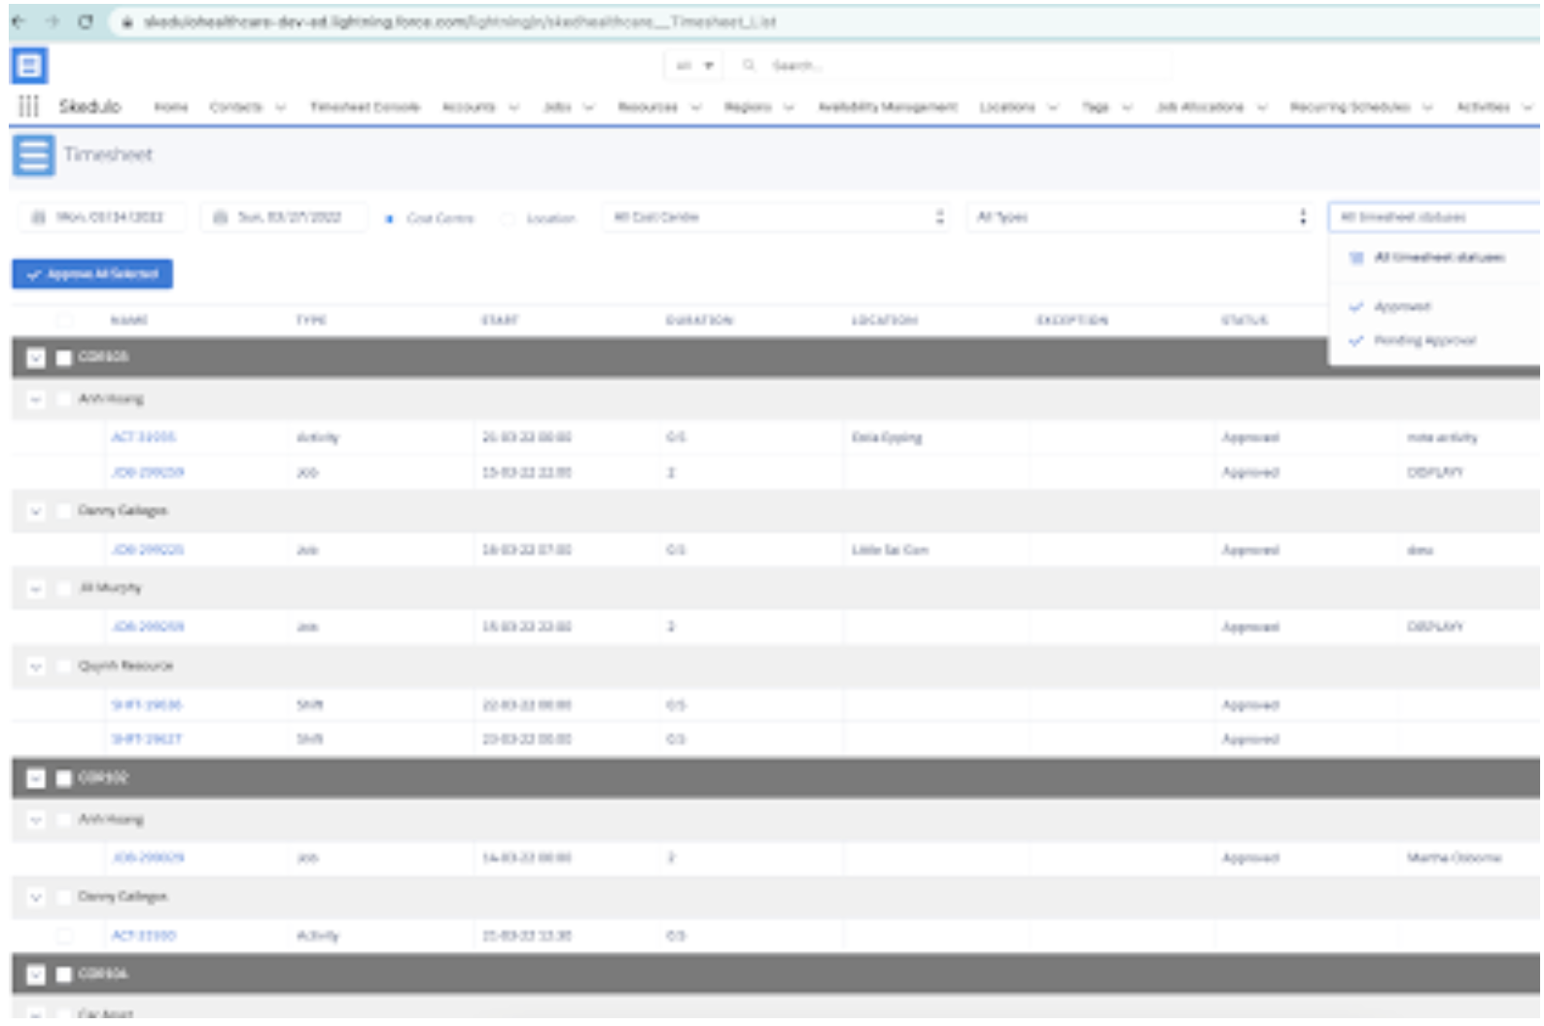Collapse the top cost centre group
The width and height of the screenshot is (1544, 1026).
(x=36, y=358)
